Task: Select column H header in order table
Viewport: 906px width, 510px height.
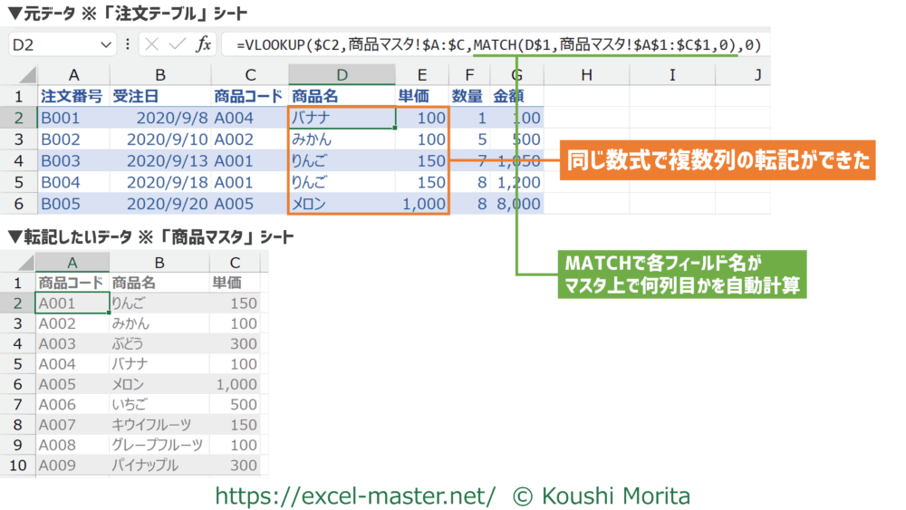Action: (x=586, y=74)
